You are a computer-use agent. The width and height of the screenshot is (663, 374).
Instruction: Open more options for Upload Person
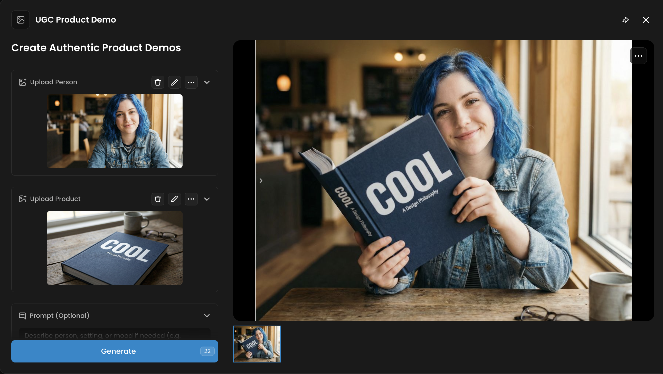pyautogui.click(x=191, y=82)
